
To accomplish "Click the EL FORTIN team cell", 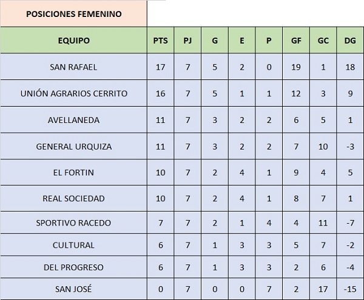I will point(73,172).
